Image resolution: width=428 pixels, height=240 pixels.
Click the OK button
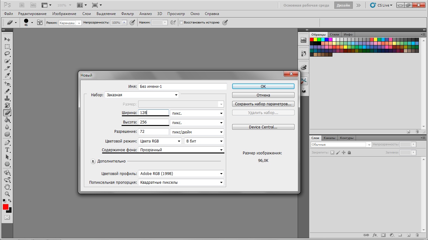tap(263, 86)
